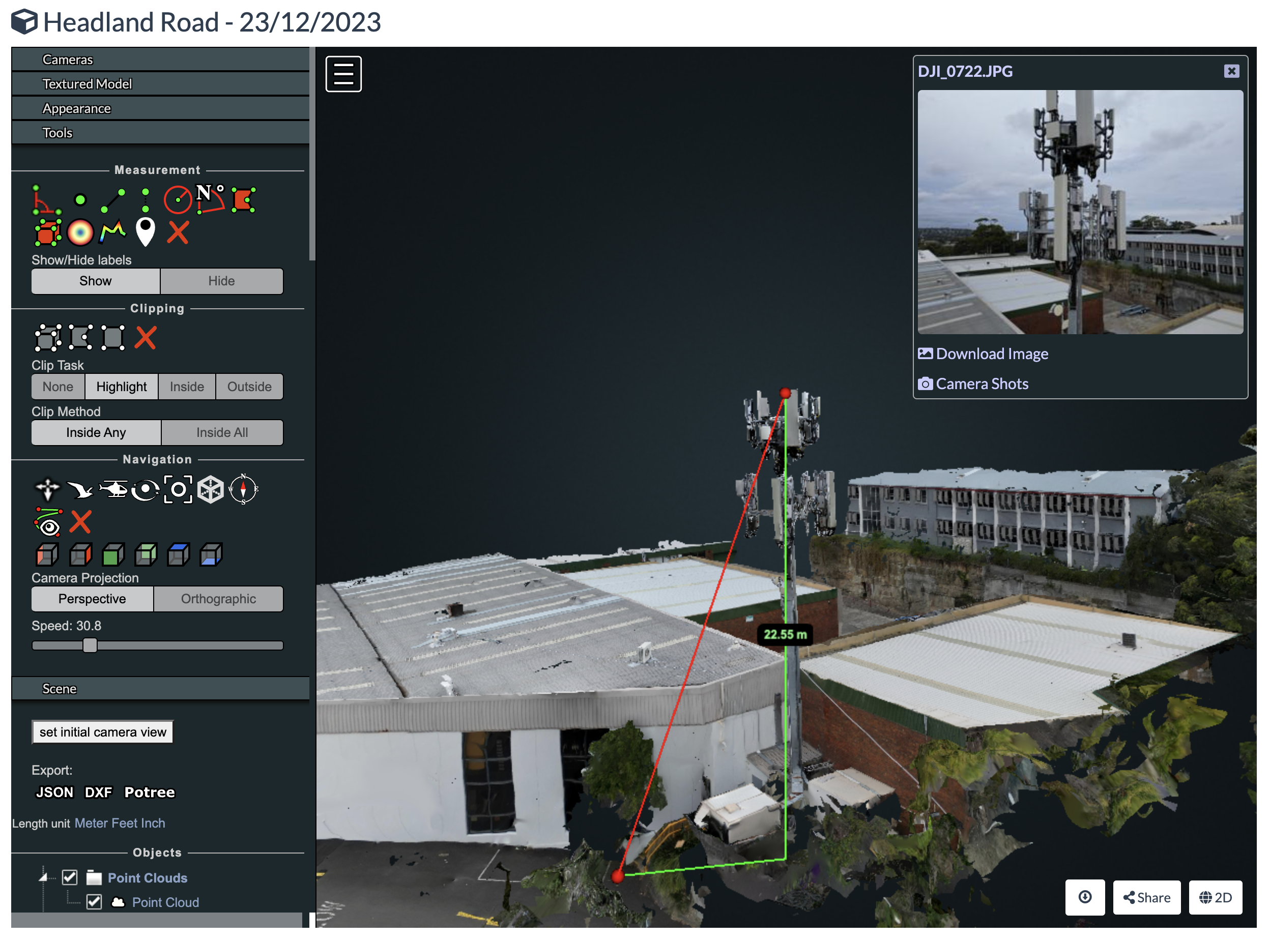Click the Download Image link

(x=984, y=354)
